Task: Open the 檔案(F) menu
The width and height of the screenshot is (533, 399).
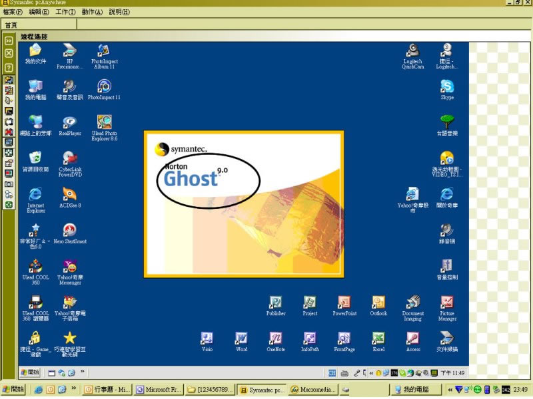Action: pos(13,12)
